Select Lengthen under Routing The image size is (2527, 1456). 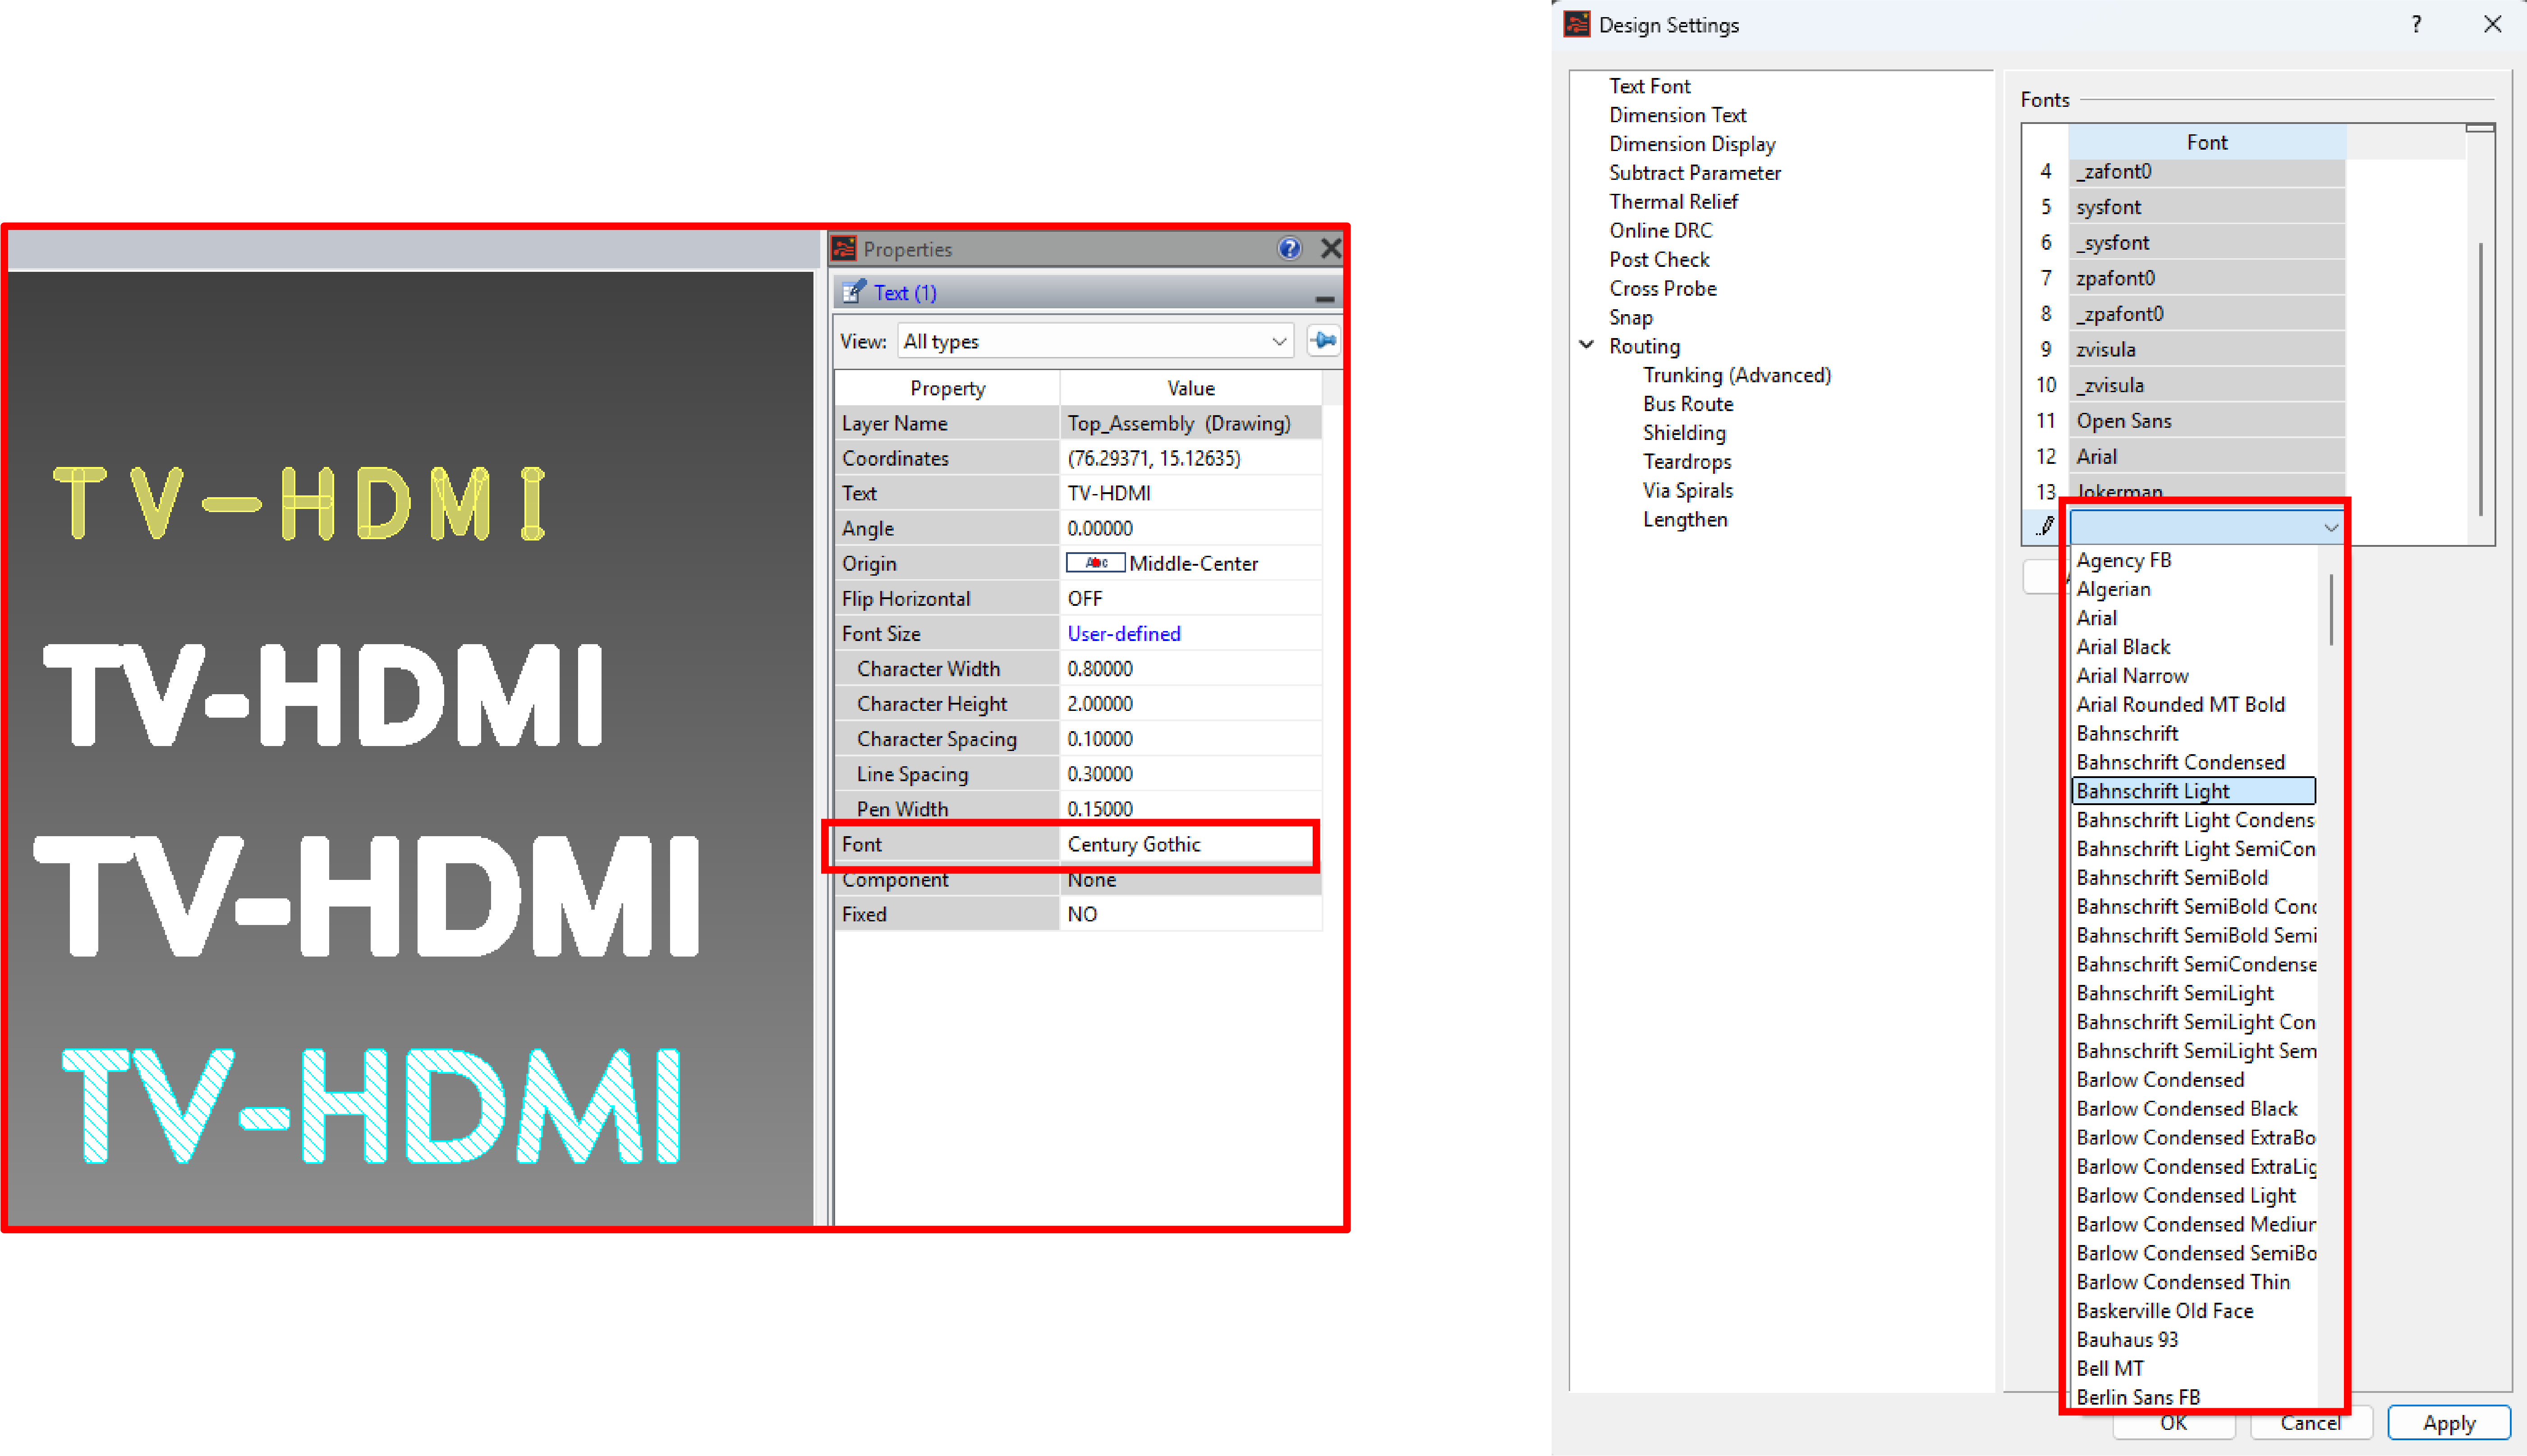click(1685, 520)
